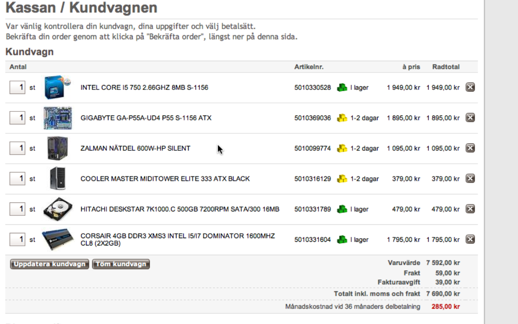Open Corsair Dominator memory thumbnail
Image resolution: width=518 pixels, height=324 pixels.
58,239
